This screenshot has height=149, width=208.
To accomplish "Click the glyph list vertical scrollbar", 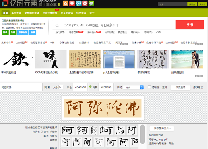I will click(x=142, y=134).
